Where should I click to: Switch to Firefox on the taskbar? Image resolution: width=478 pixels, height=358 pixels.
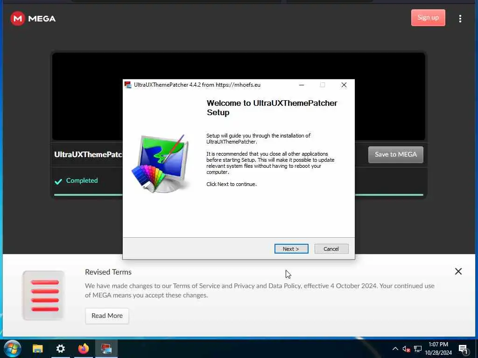point(83,349)
